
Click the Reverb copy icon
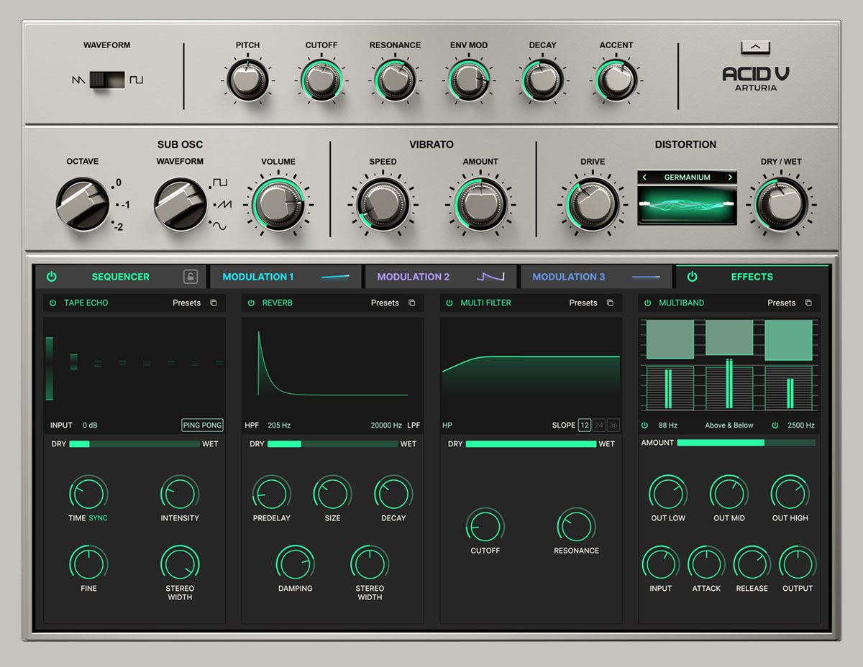pyautogui.click(x=412, y=303)
